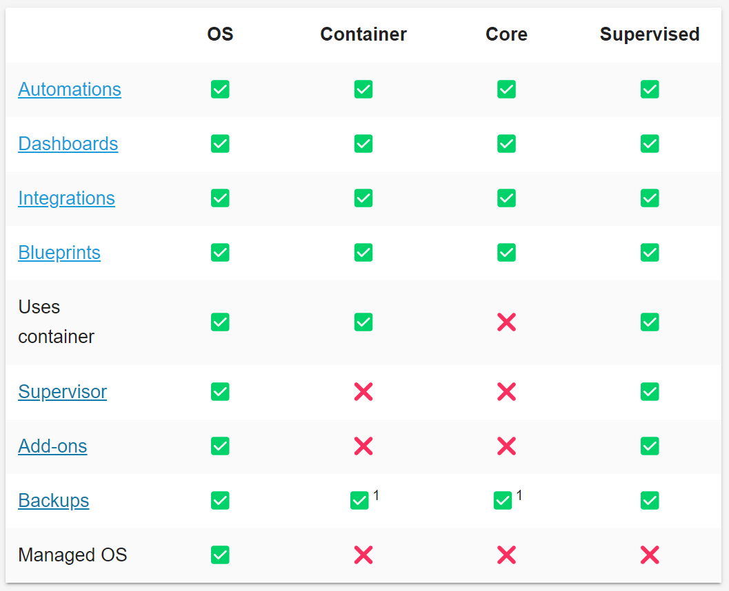This screenshot has height=591, width=729.
Task: Click the Managed OS row label
Action: coord(72,555)
